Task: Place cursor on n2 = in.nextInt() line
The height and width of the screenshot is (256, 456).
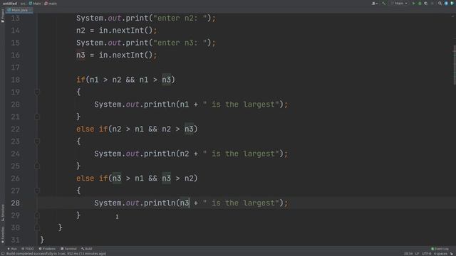Action: click(x=117, y=31)
